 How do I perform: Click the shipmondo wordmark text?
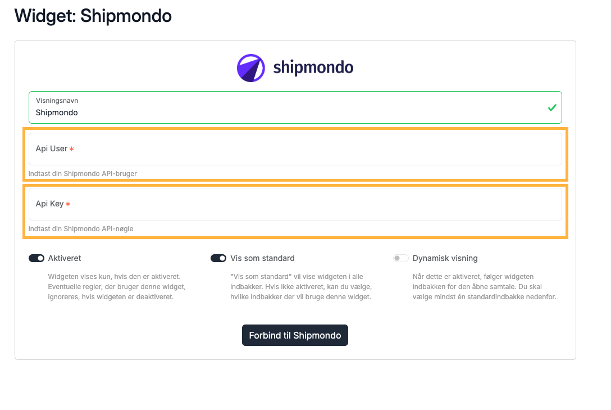coord(313,67)
